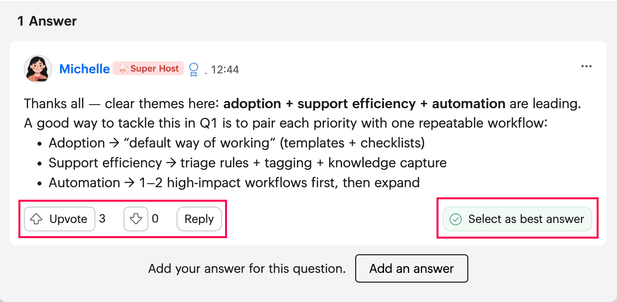Click the Adoption bullet line
The height and width of the screenshot is (302, 617).
click(237, 143)
